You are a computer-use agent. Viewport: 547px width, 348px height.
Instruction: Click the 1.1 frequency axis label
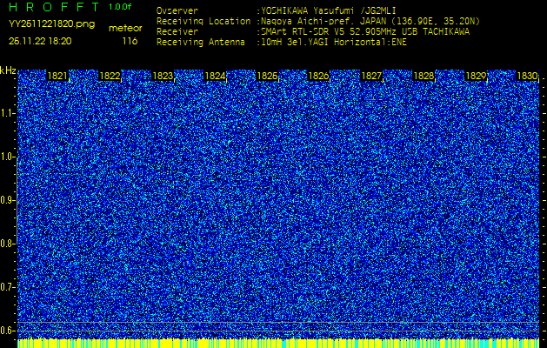pos(8,113)
